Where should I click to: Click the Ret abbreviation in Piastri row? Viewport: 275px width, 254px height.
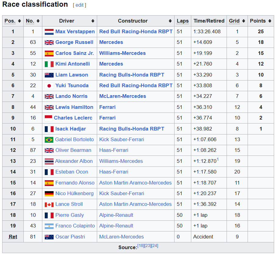click(13, 237)
